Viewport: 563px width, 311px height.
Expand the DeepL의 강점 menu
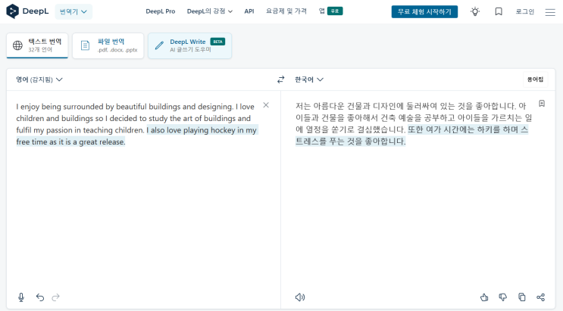click(x=209, y=11)
